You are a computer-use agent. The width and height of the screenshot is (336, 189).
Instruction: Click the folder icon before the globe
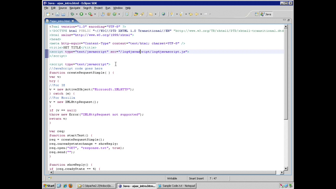pyautogui.click(x=151, y=14)
